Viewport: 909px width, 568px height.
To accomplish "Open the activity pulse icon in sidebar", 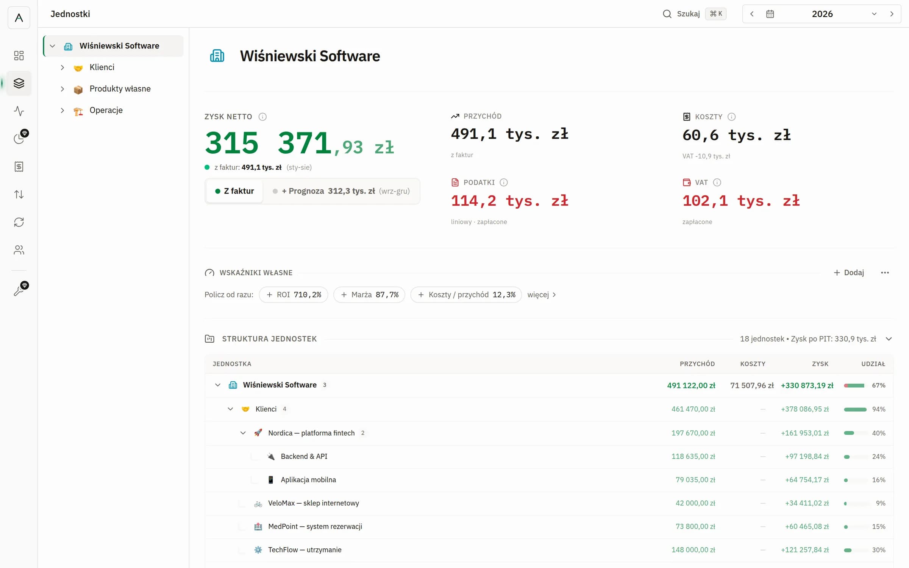I will 19,111.
